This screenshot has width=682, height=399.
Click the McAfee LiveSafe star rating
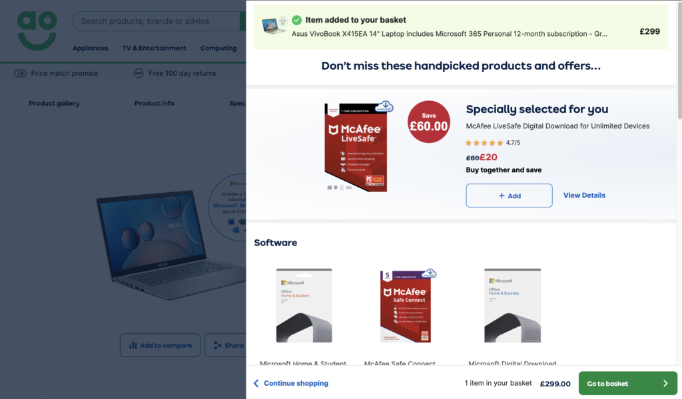click(484, 142)
